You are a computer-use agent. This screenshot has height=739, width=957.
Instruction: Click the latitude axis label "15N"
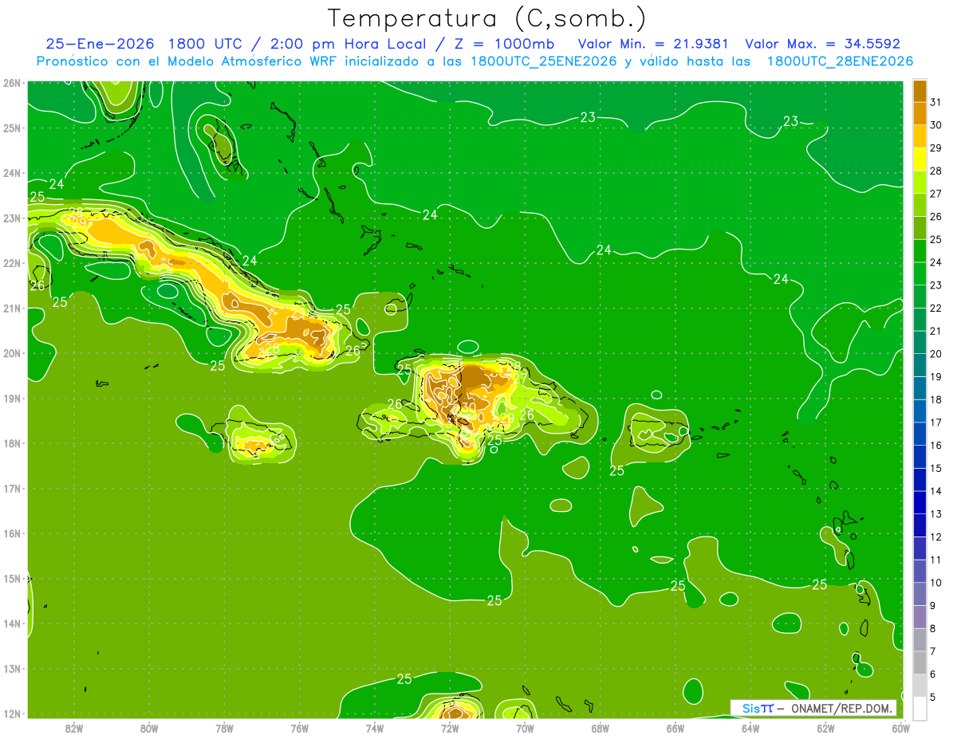coord(12,579)
